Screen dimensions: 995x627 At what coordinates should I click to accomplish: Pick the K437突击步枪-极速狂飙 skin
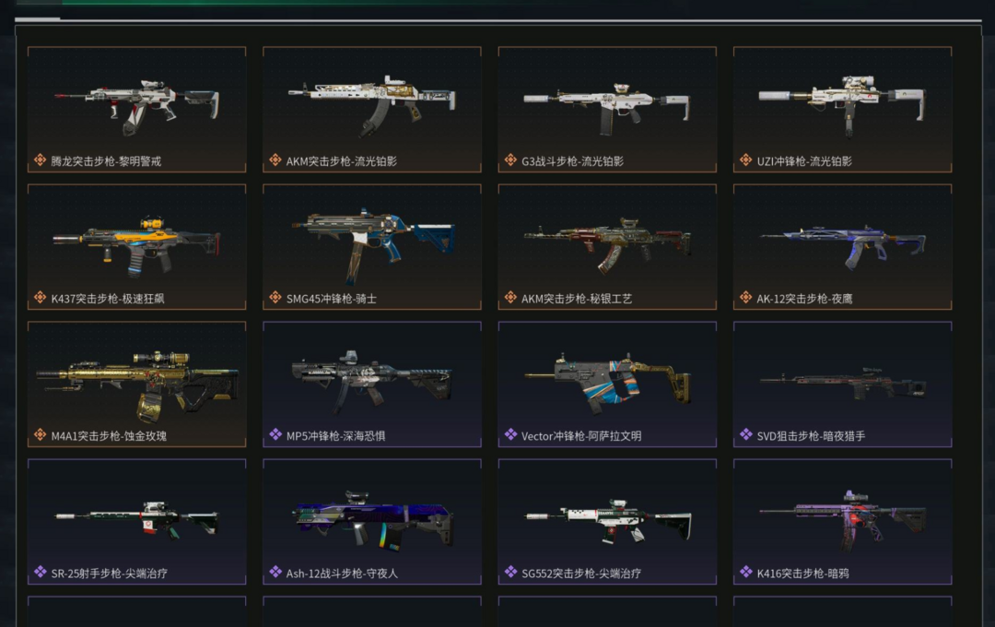click(x=136, y=246)
